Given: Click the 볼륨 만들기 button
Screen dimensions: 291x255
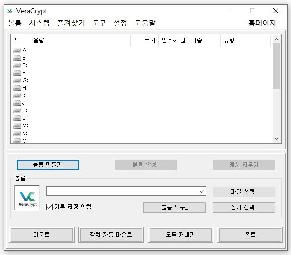Looking at the screenshot, I should [48, 165].
